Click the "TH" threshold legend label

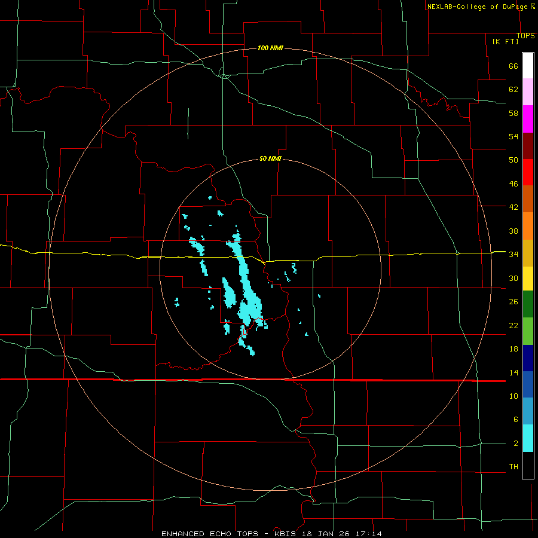pyautogui.click(x=513, y=467)
